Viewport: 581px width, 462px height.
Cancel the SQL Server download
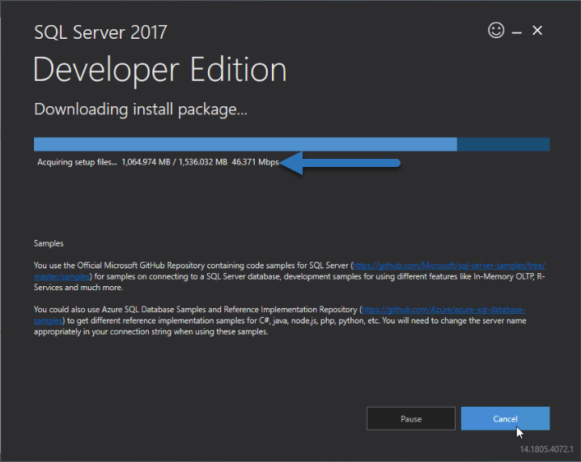[505, 418]
